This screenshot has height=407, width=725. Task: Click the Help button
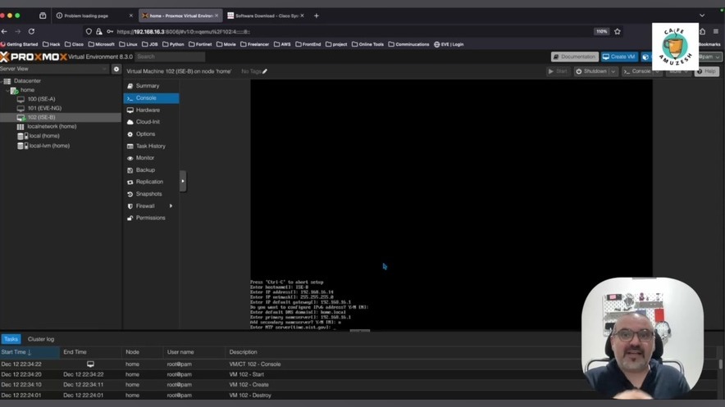pos(706,71)
